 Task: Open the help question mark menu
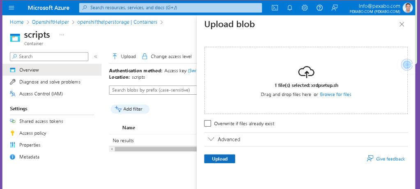[319, 8]
